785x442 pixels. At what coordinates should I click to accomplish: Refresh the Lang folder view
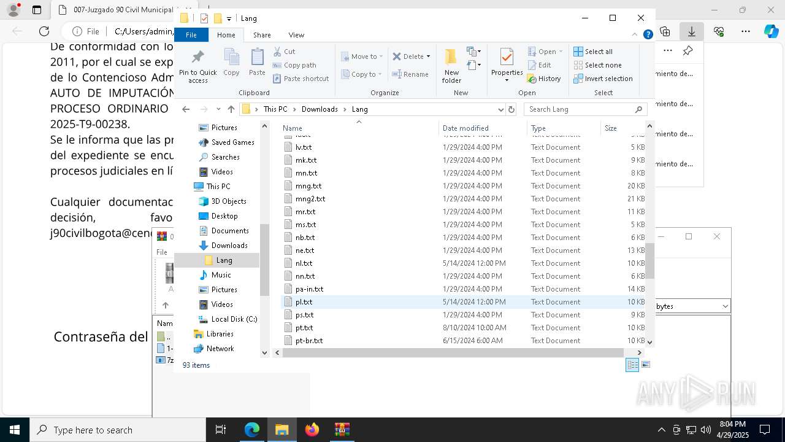coord(511,109)
